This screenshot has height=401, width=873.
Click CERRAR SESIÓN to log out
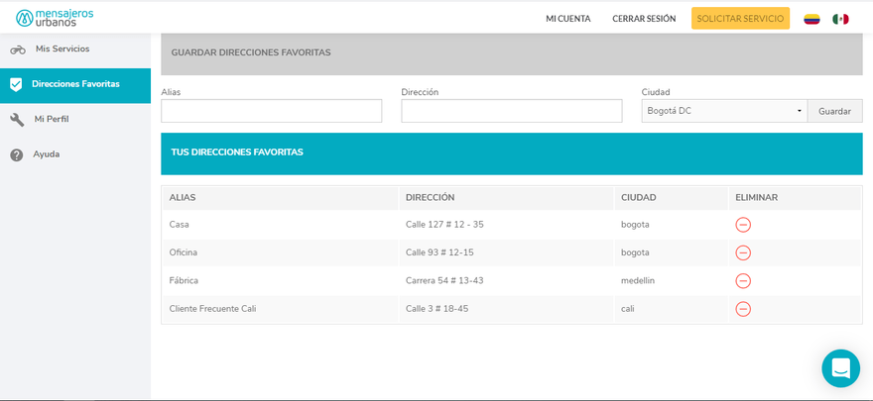pyautogui.click(x=644, y=19)
